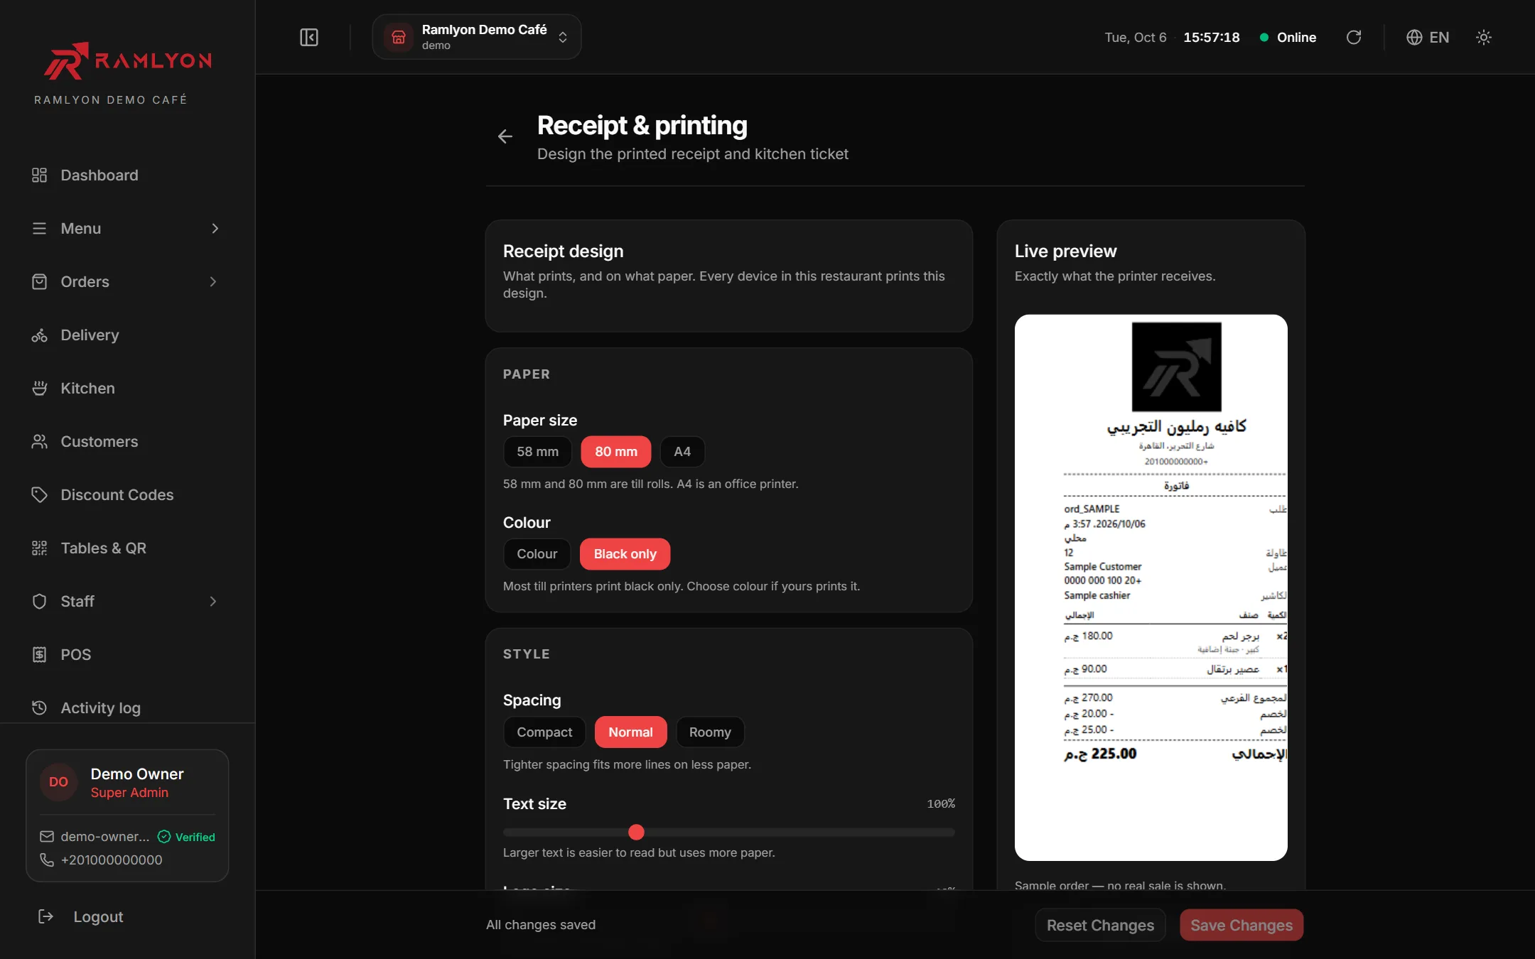Viewport: 1535px width, 959px height.
Task: Click the Reset Changes button
Action: (x=1100, y=925)
